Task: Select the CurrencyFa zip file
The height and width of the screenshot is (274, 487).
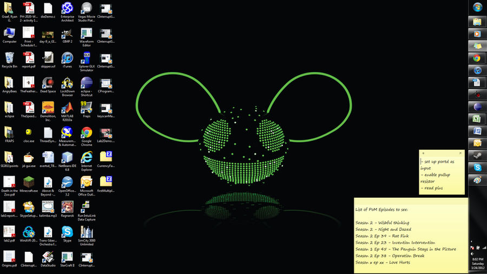Action: click(106, 159)
